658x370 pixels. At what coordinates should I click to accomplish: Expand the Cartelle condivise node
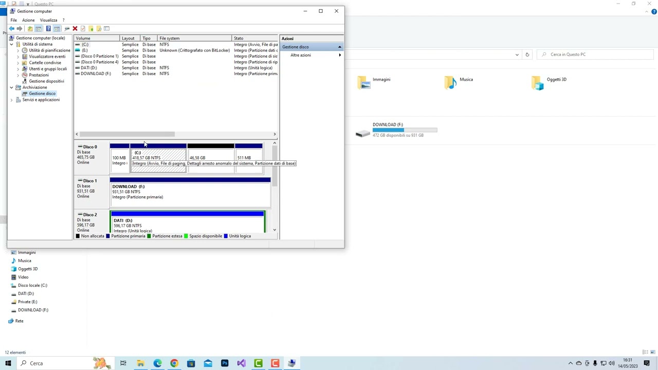click(x=18, y=63)
